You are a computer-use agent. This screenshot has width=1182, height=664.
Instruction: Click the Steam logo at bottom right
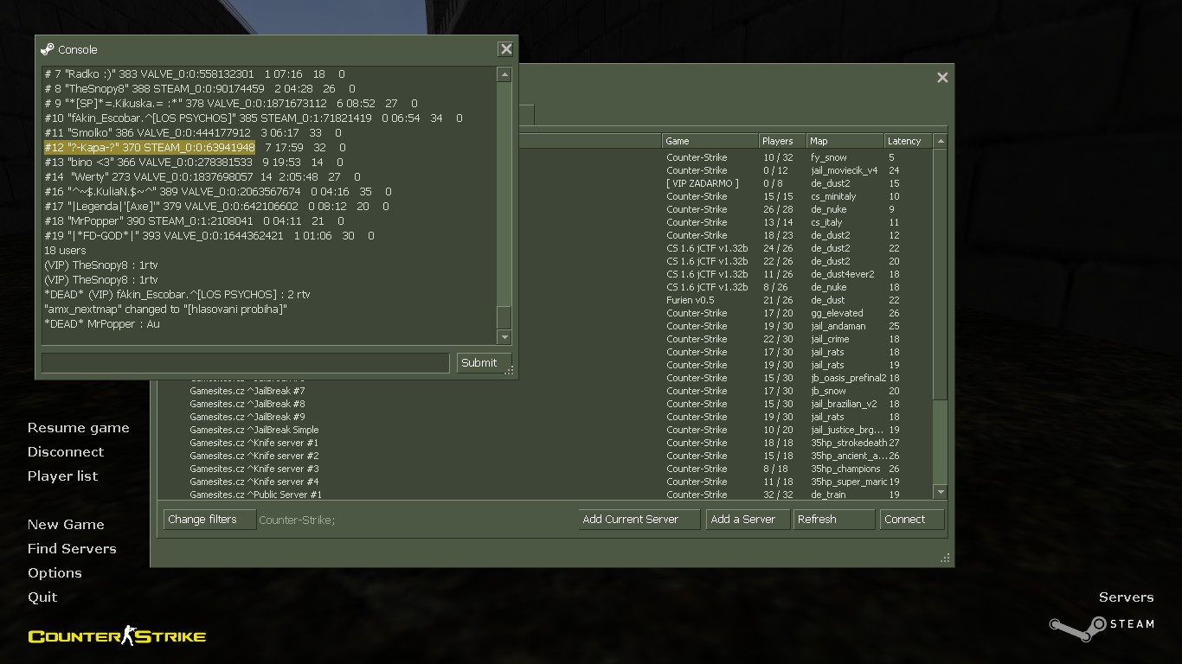coord(1102,628)
